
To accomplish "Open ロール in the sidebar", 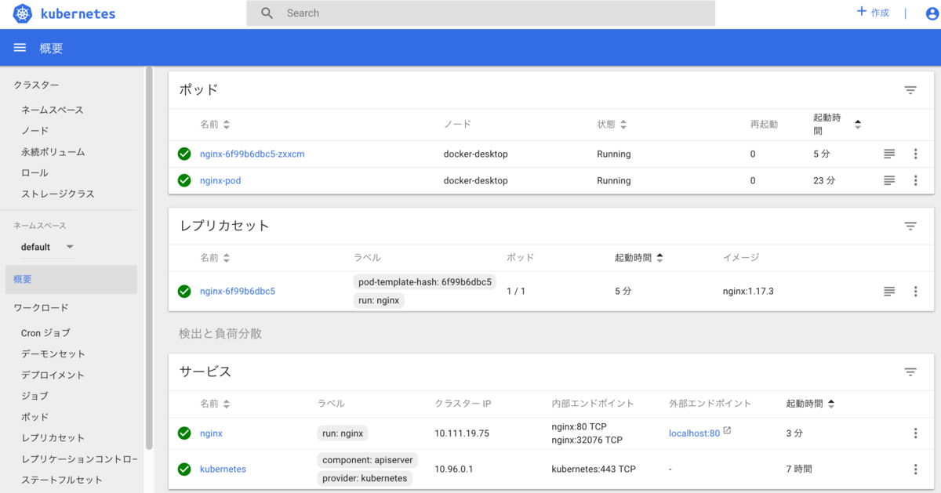I will (x=35, y=173).
